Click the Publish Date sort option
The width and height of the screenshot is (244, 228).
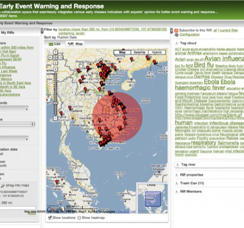click(67, 38)
